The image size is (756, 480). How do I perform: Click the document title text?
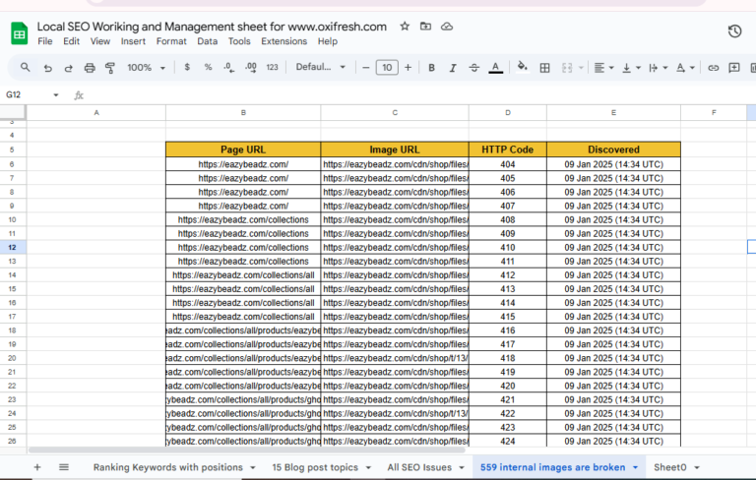(x=212, y=27)
